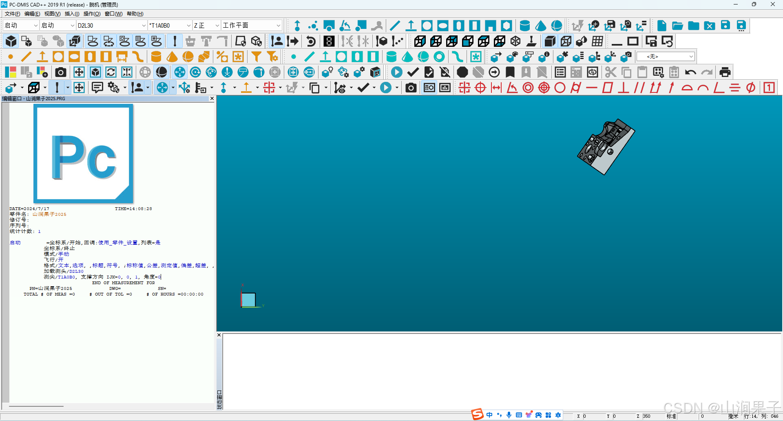Click the red distance dimension icon
783x421 pixels.
coord(496,88)
